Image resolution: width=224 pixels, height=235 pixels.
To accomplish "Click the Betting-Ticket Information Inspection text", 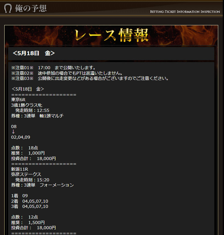I will pyautogui.click(x=185, y=12).
